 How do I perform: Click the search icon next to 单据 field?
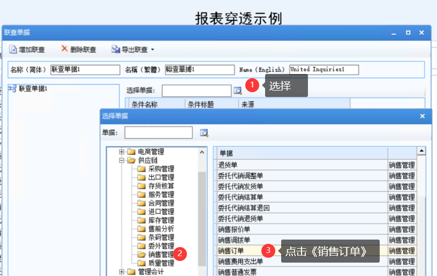tap(204, 133)
